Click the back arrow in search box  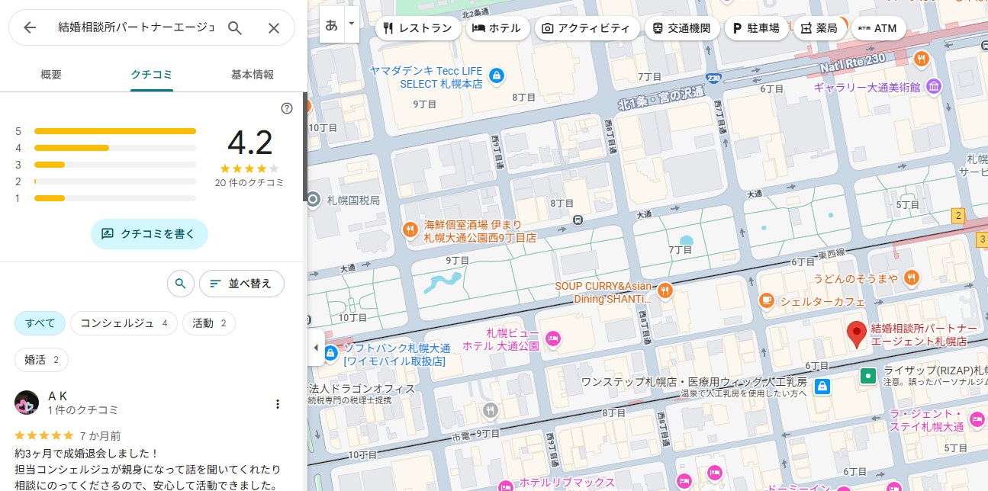[x=30, y=28]
